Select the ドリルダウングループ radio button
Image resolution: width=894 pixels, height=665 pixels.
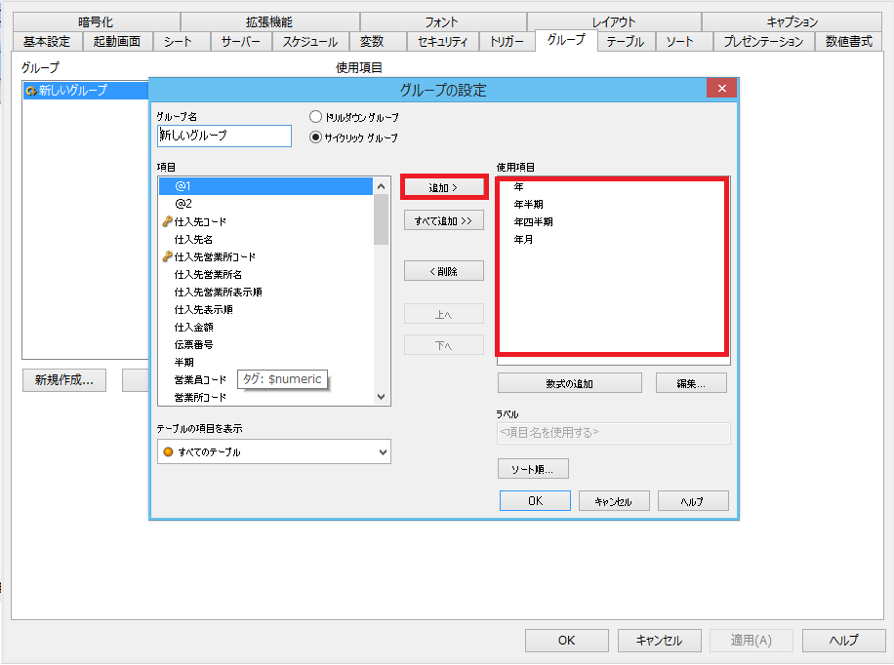(316, 116)
